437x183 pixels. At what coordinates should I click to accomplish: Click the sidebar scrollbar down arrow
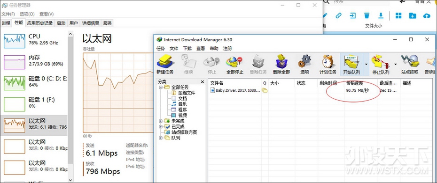pyautogui.click(x=70, y=180)
